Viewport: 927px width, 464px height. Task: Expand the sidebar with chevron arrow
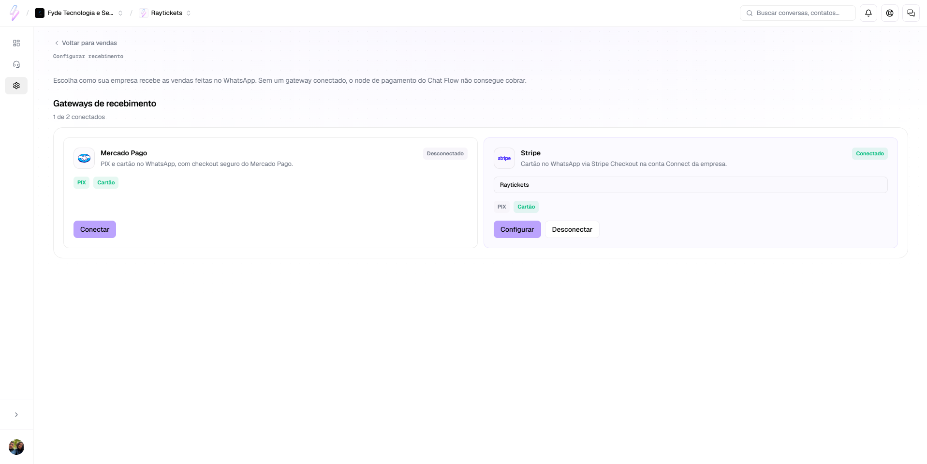16,415
